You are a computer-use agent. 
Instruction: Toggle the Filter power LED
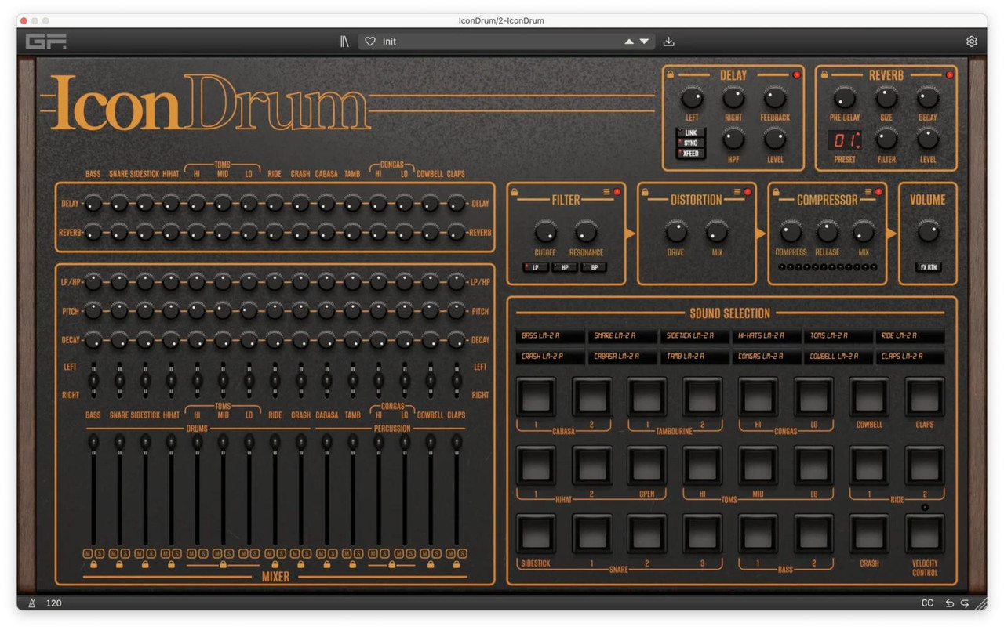coord(617,192)
